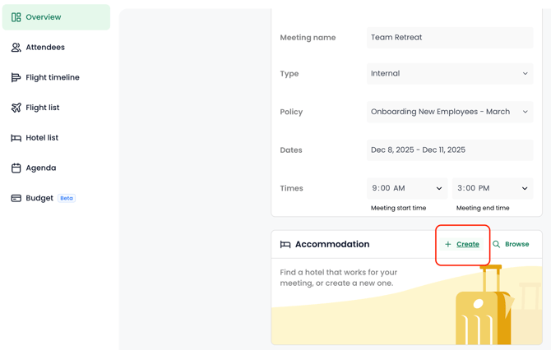Click the Accommodation bed icon

285,245
